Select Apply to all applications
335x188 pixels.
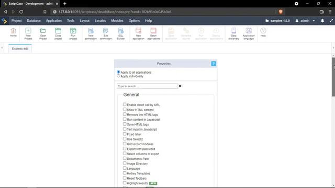tap(118, 72)
